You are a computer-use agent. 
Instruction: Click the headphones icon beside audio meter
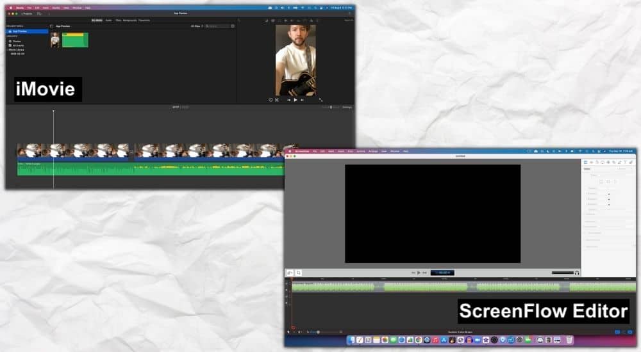click(577, 273)
